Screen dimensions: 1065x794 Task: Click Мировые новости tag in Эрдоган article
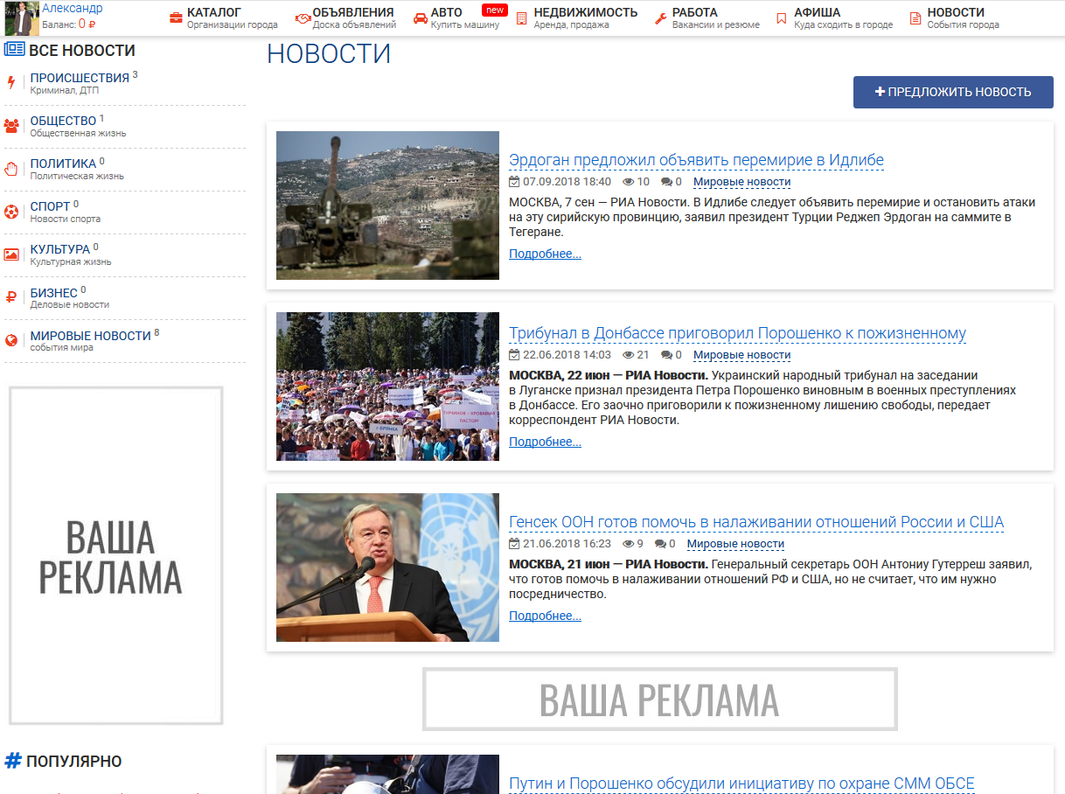[x=741, y=182]
